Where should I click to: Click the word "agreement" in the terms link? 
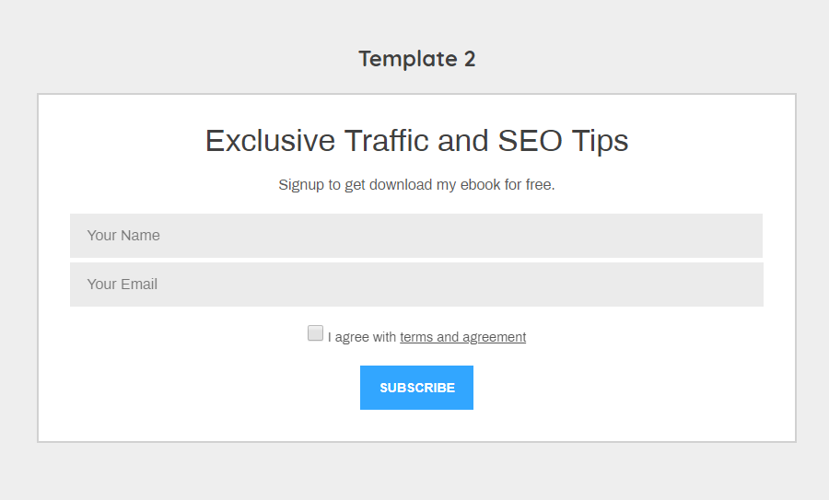[x=494, y=337]
